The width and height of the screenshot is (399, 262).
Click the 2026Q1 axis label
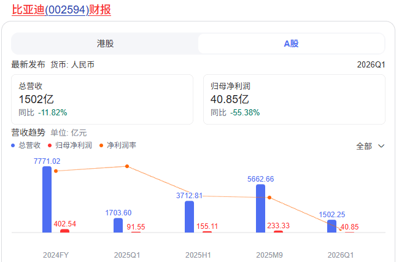[x=341, y=255]
